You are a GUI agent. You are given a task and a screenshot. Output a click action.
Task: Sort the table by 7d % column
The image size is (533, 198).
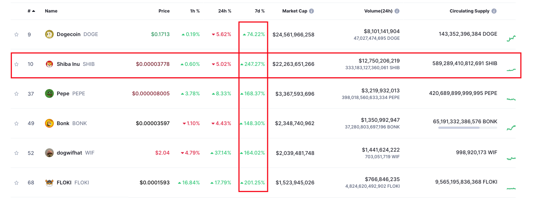pos(259,11)
